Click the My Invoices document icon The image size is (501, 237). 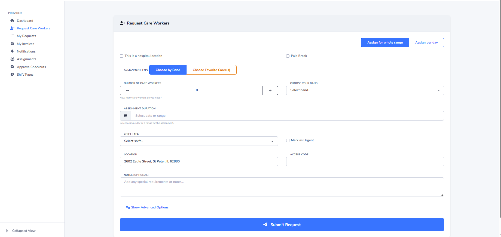[12, 44]
